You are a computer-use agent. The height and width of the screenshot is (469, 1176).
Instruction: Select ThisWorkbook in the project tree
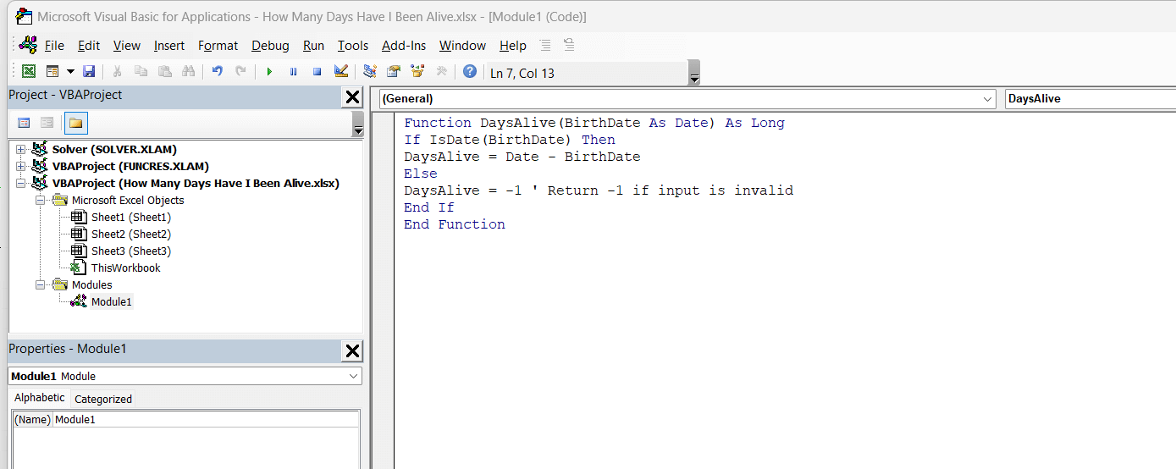coord(125,268)
